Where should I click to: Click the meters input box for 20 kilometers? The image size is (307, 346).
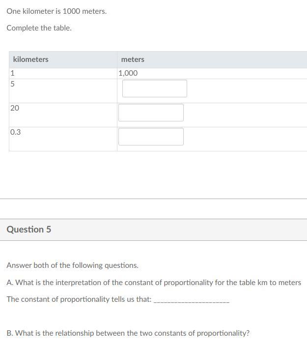point(151,113)
